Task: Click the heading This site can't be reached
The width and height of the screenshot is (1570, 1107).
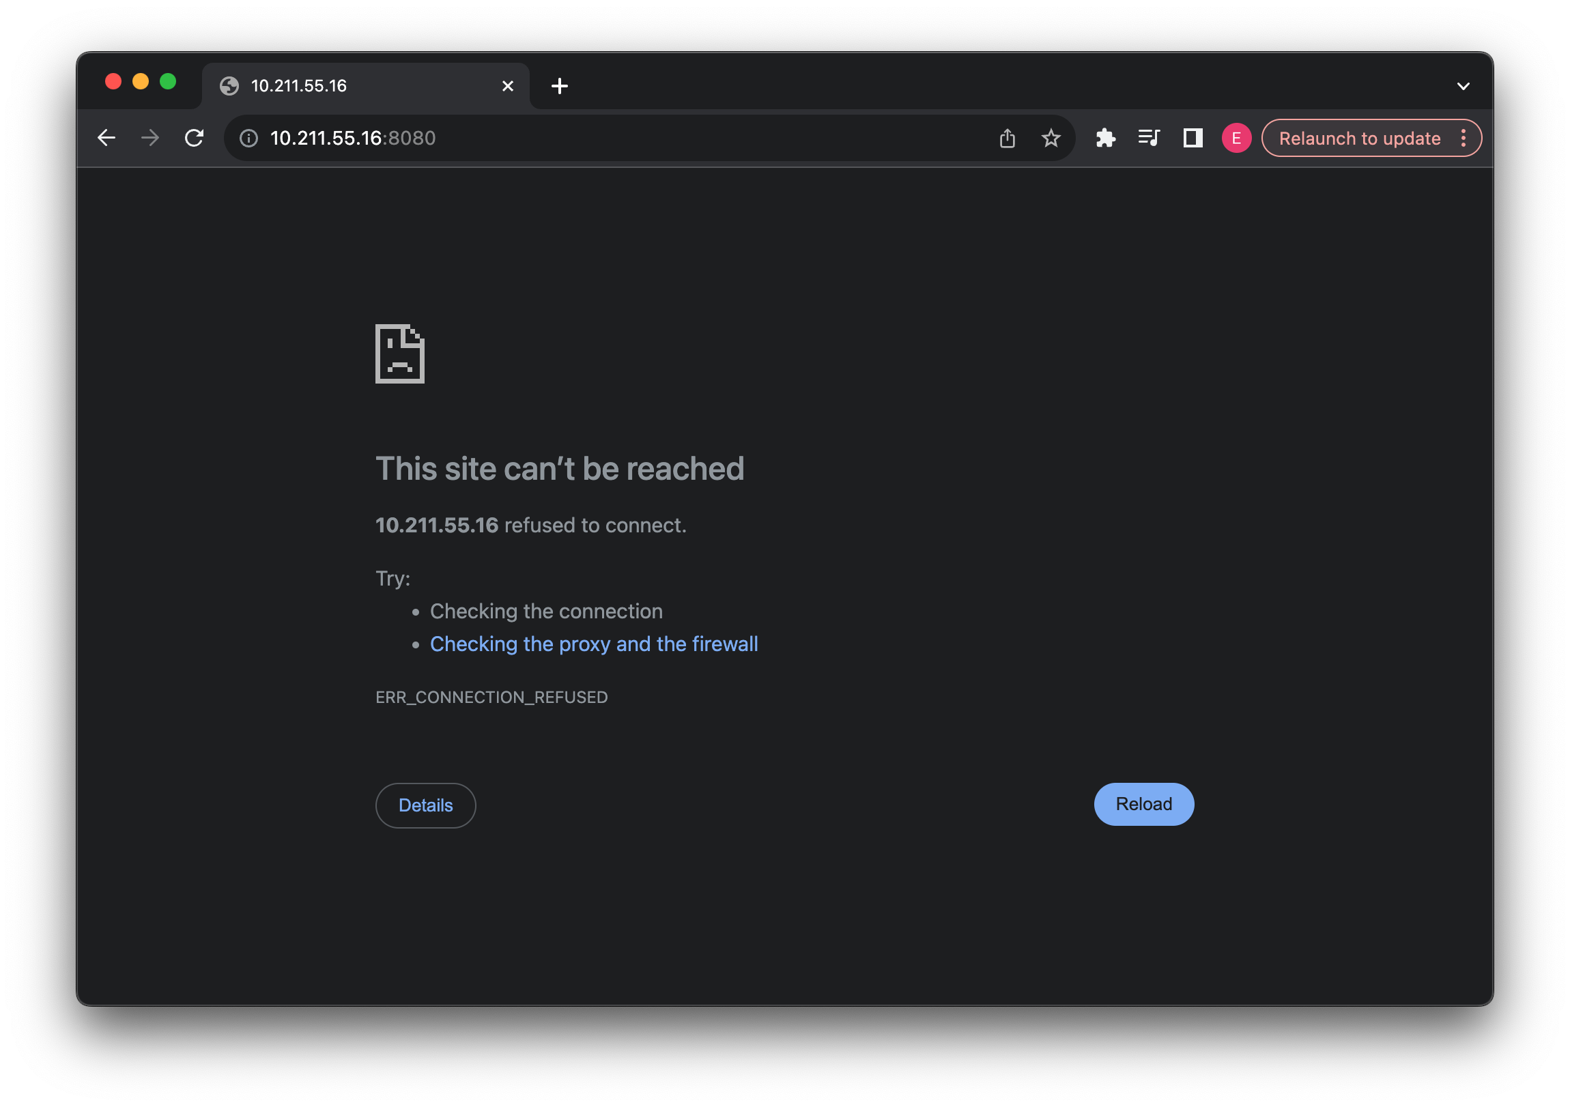Action: tap(559, 469)
